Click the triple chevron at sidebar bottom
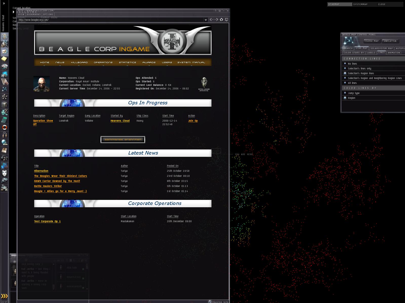This screenshot has width=405, height=303. [4, 296]
